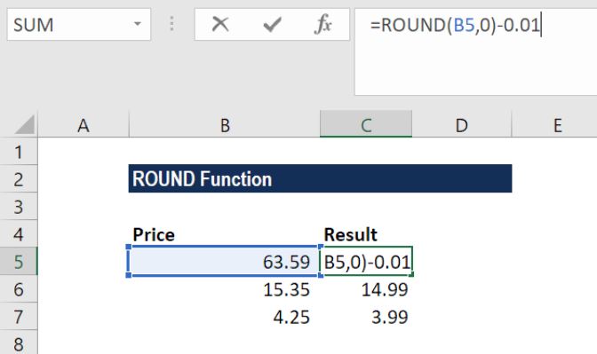Select row 5 header
The width and height of the screenshot is (597, 354).
pos(19,261)
